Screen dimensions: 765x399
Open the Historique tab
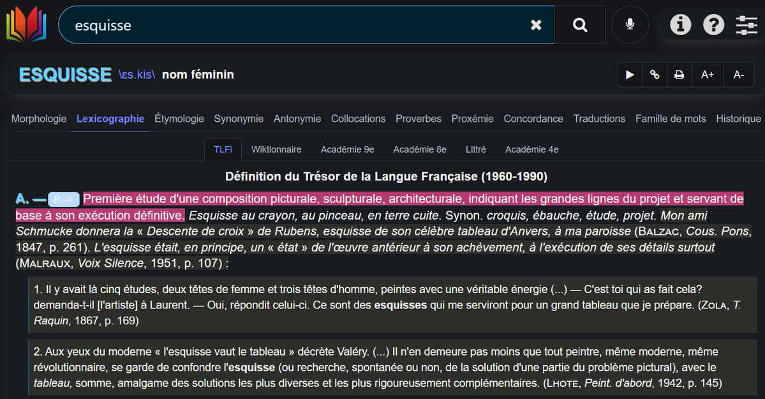point(738,119)
